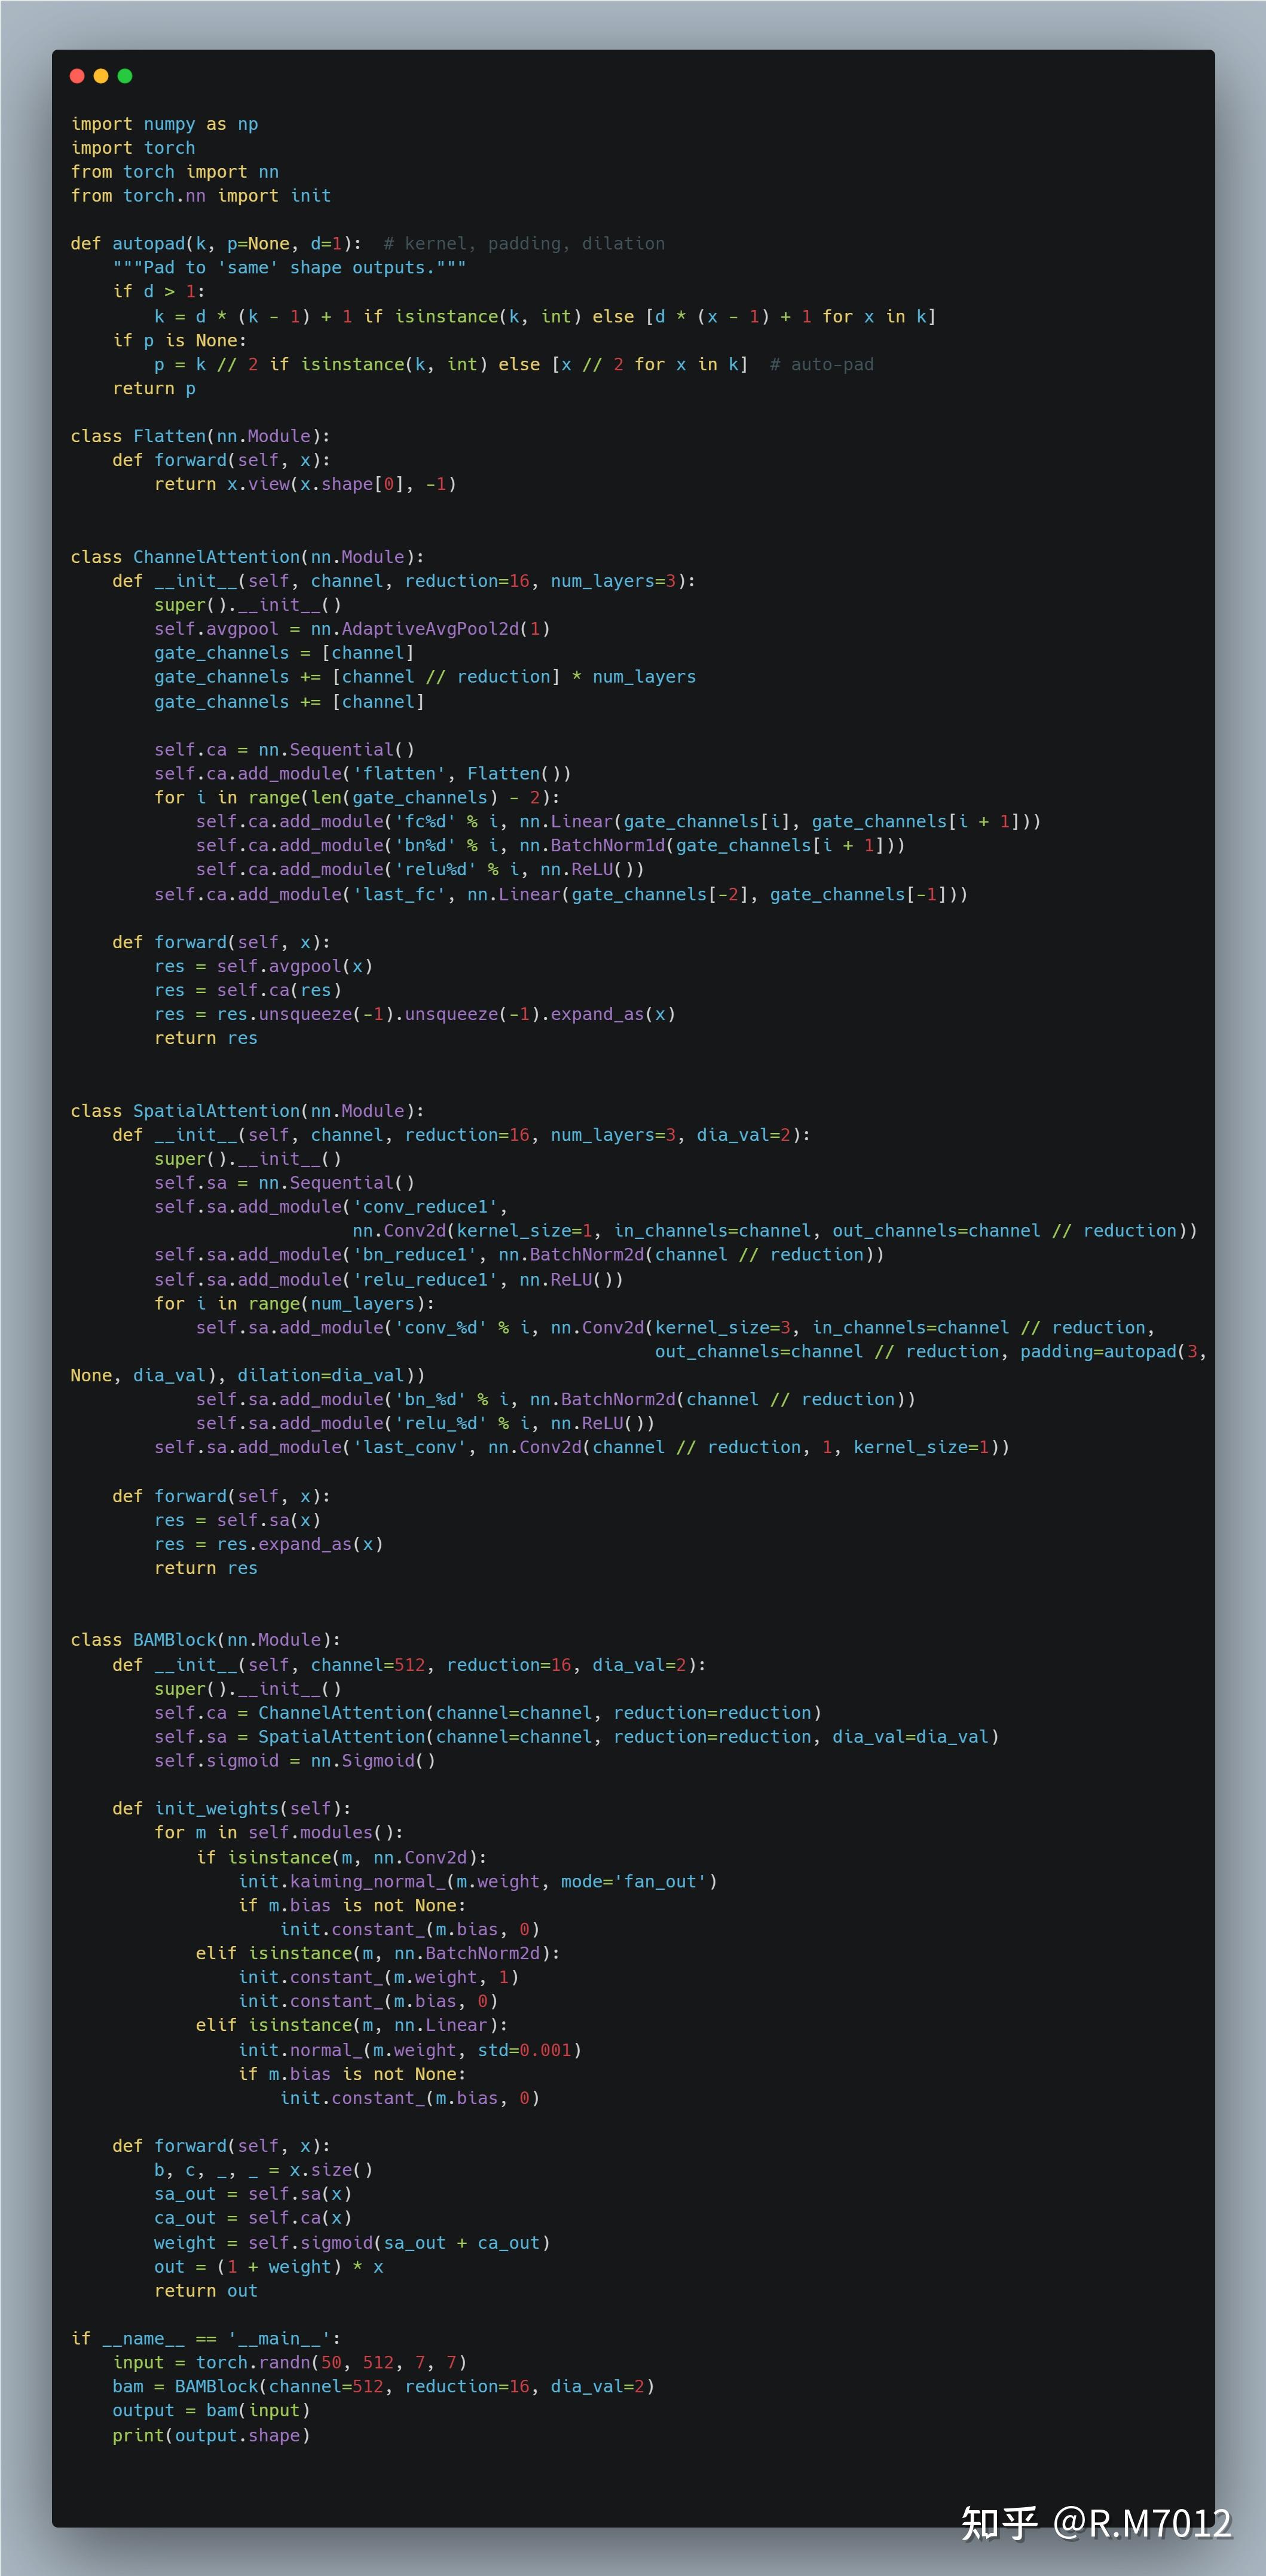This screenshot has width=1266, height=2576.
Task: Click the 'from torch.nn import init' line
Action: click(x=200, y=196)
